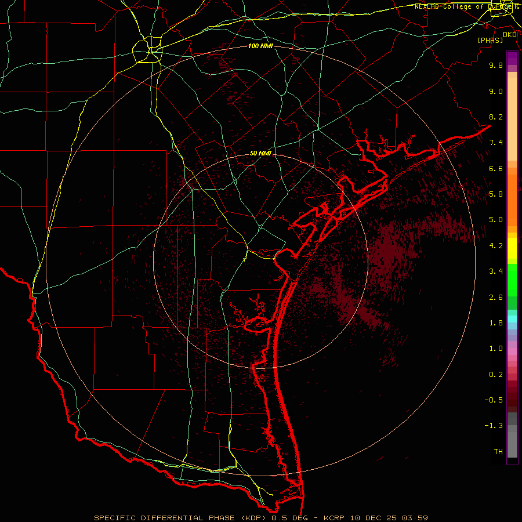
Task: Click the [PHAS] legend unit label
Action: click(x=490, y=40)
